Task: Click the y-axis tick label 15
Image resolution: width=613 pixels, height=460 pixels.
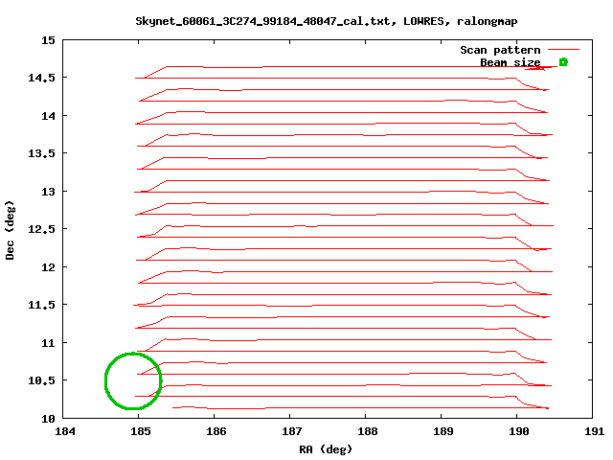Action: pos(49,40)
